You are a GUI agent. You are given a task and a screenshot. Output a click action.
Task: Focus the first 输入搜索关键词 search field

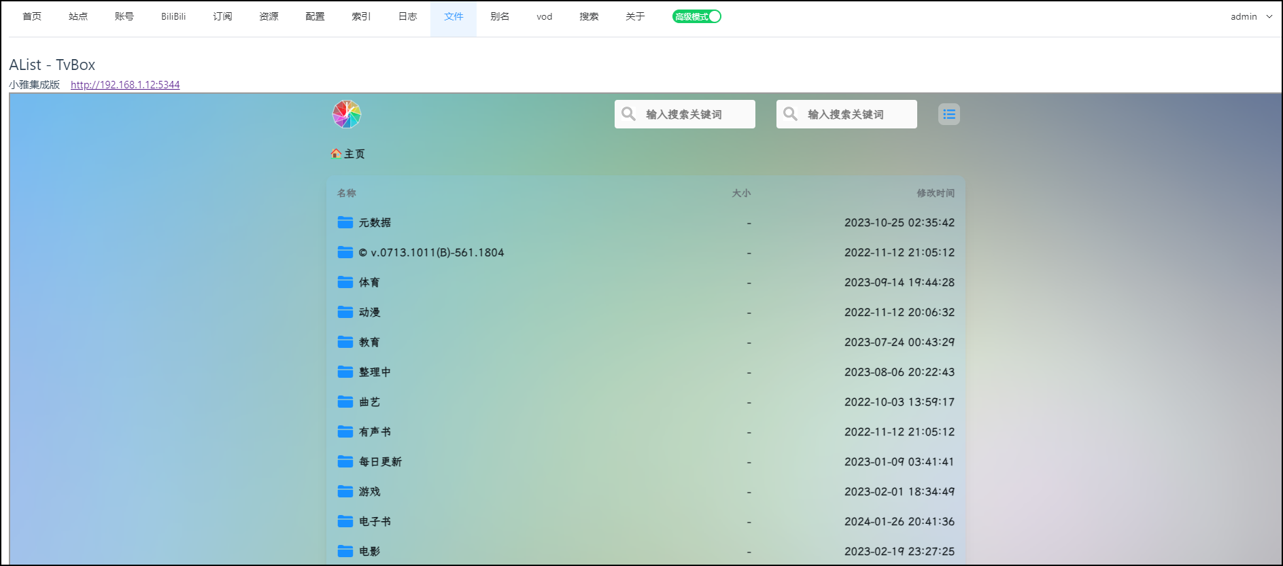685,114
